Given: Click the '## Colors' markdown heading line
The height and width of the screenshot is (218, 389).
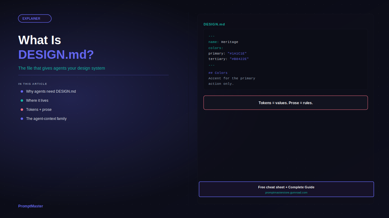Looking at the screenshot, I should coord(218,73).
